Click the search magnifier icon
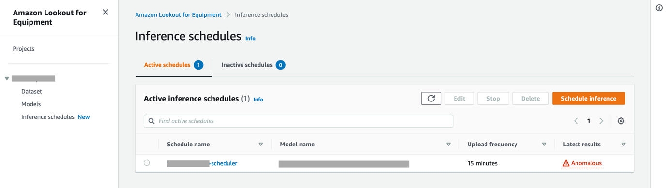The height and width of the screenshot is (188, 667). (152, 121)
